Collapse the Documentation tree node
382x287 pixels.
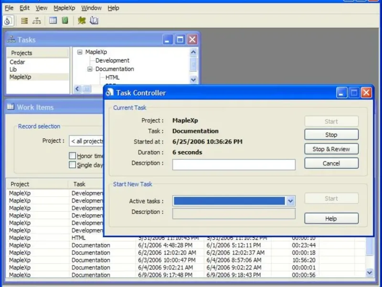tap(90, 69)
